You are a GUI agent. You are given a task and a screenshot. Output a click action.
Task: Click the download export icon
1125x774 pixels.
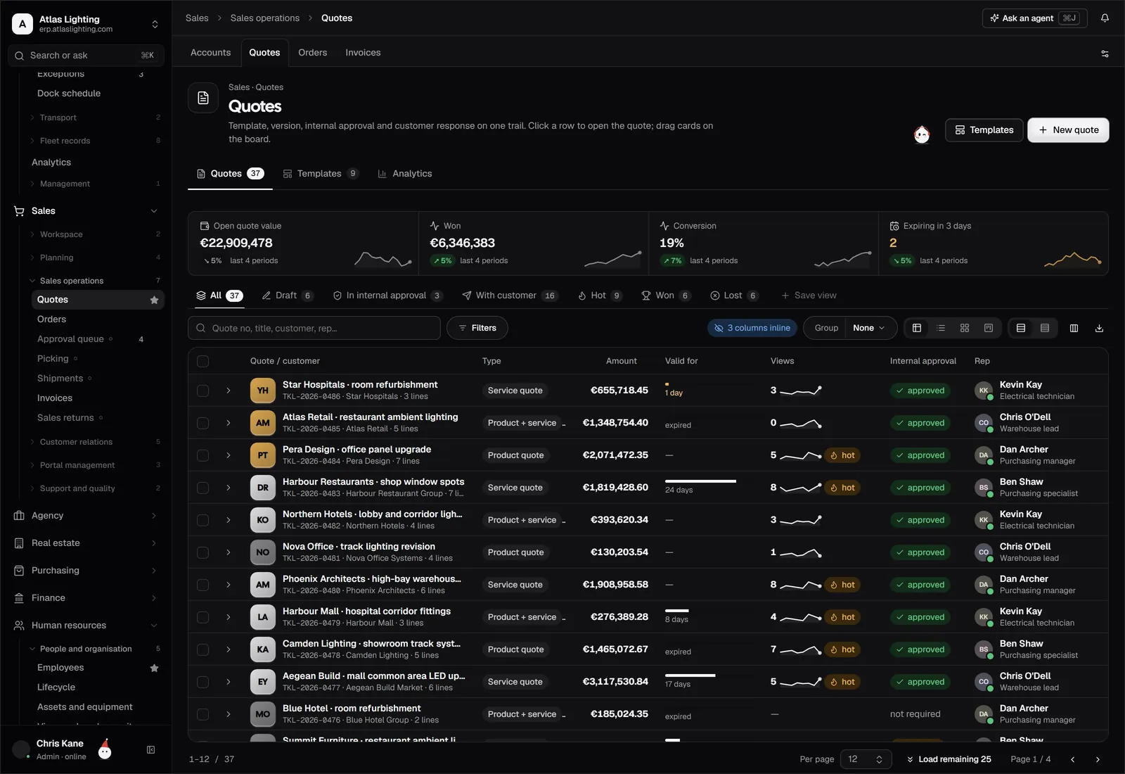[1099, 328]
